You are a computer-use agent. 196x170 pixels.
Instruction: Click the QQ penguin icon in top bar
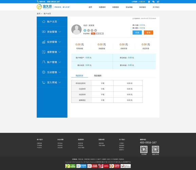tap(149, 2)
